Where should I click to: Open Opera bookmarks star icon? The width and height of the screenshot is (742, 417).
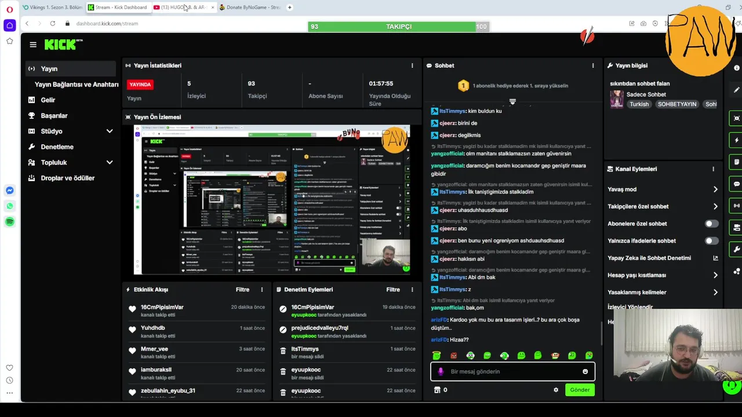(9, 41)
